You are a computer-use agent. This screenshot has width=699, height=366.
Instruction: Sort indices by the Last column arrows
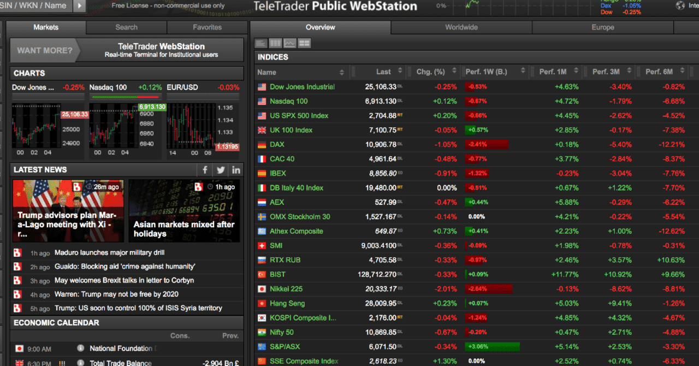pos(400,72)
